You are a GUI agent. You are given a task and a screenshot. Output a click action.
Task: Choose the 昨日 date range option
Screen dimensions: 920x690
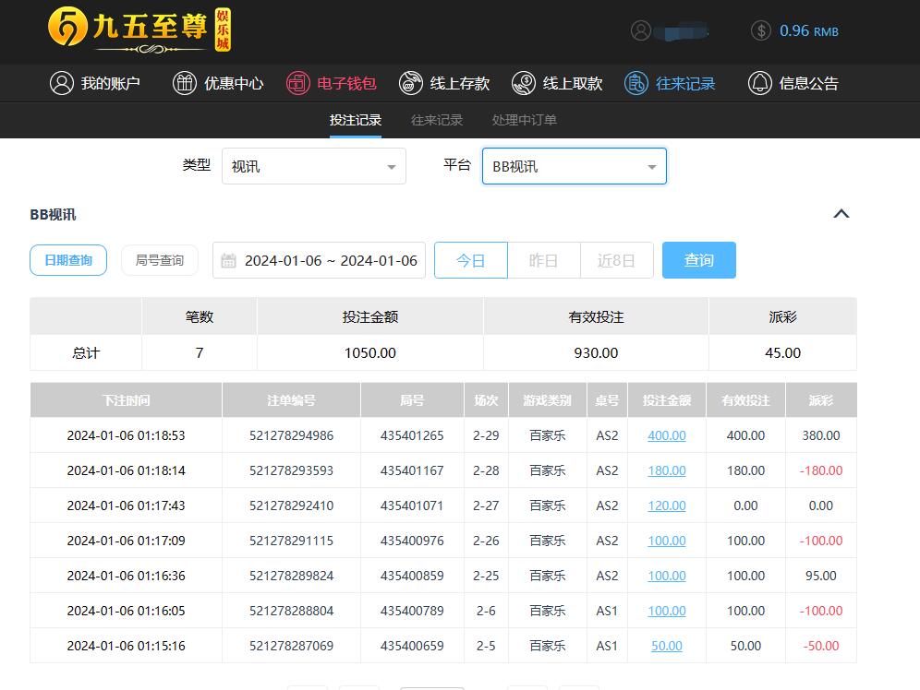[543, 260]
